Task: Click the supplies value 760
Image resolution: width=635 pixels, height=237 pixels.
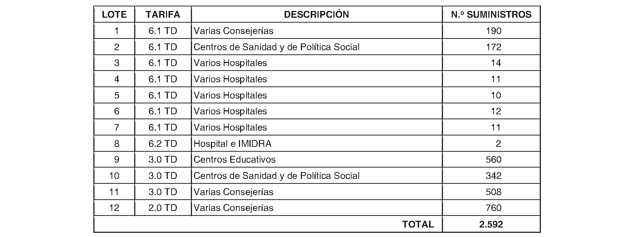Action: (493, 208)
